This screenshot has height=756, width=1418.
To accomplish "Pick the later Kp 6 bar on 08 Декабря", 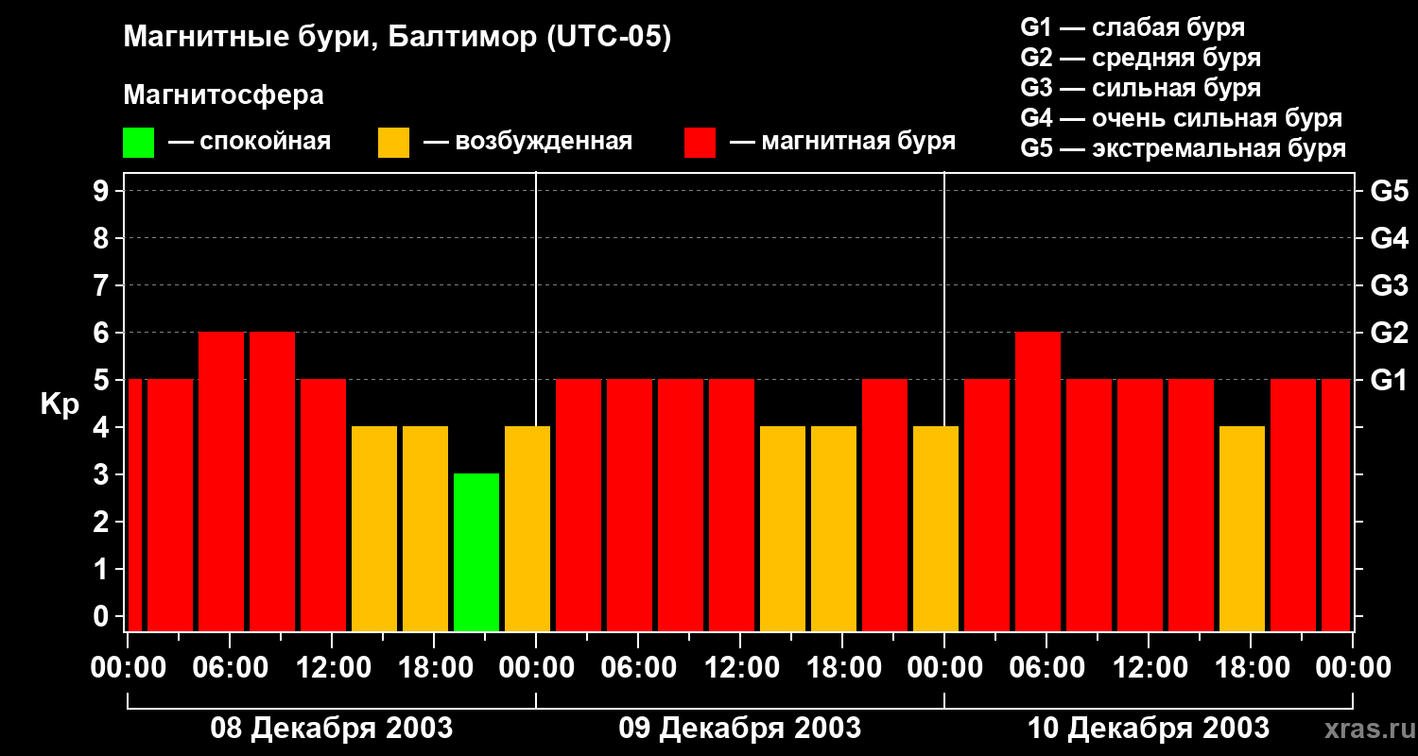I will click(x=272, y=481).
